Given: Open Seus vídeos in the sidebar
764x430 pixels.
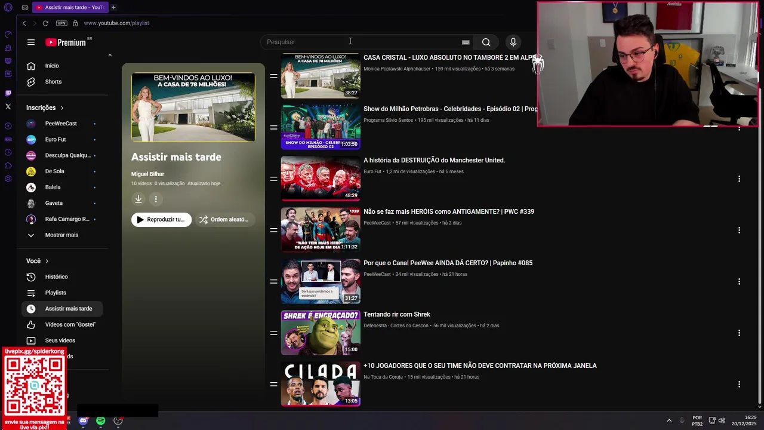Looking at the screenshot, I should [x=61, y=340].
